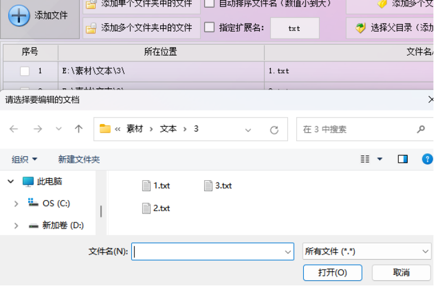
Task: Expand the 新加卷 (D:) drive node
Action: [16, 226]
